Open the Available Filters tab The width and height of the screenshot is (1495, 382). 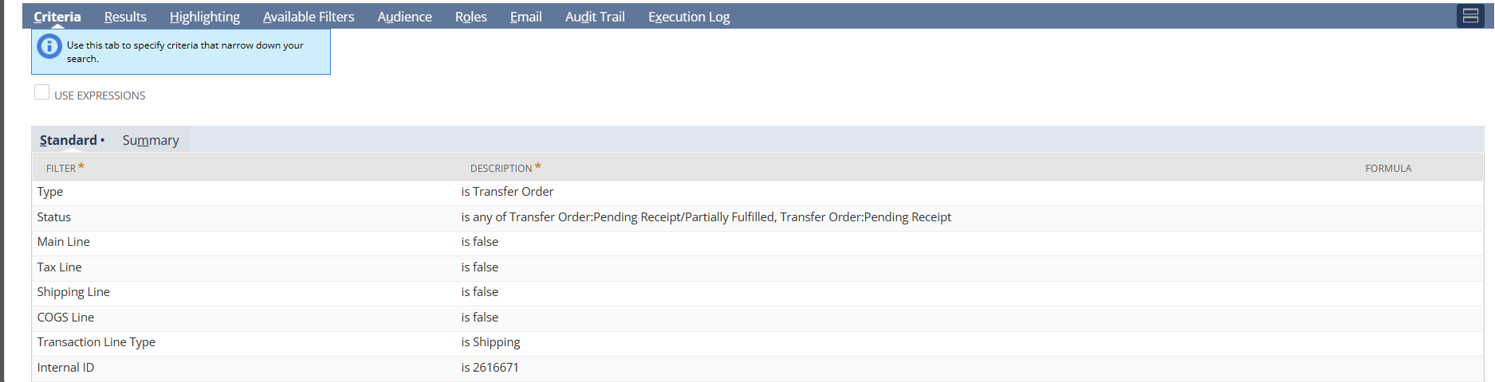[x=309, y=17]
